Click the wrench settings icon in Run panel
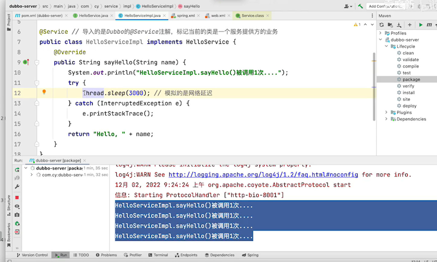 click(x=17, y=187)
